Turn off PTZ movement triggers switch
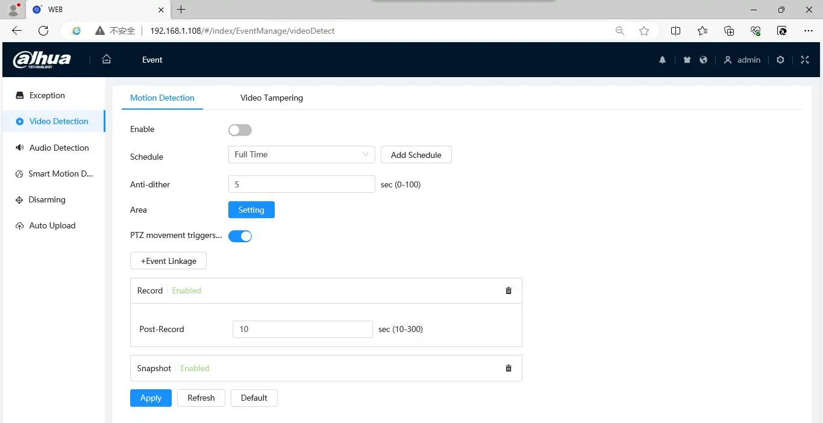The height and width of the screenshot is (423, 823). (240, 236)
